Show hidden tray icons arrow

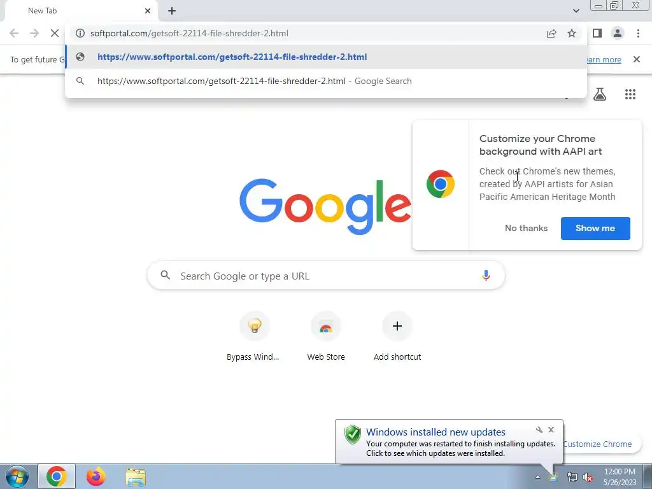(537, 477)
